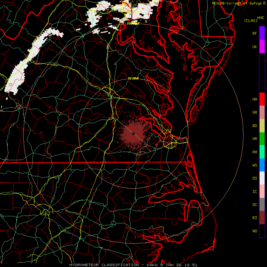Click the UK magenta legend swatch
Image resolution: width=267 pixels, height=267 pixels.
262,47
